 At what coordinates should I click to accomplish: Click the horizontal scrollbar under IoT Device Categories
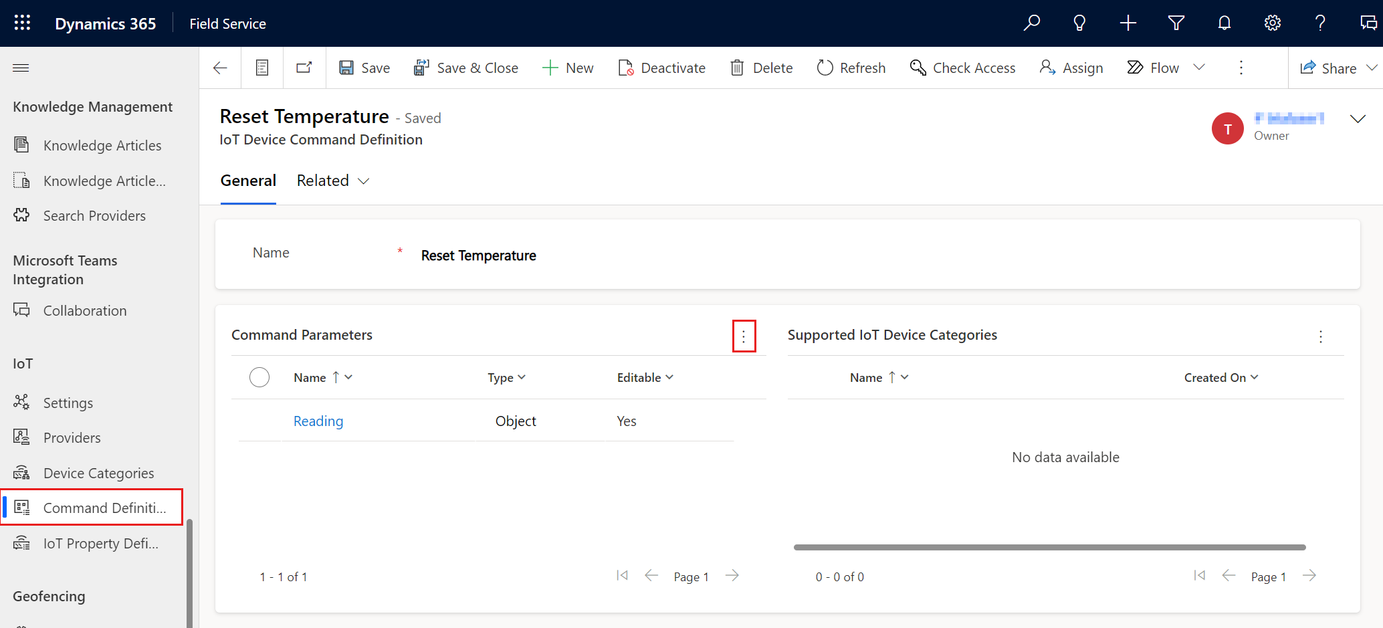(1049, 547)
